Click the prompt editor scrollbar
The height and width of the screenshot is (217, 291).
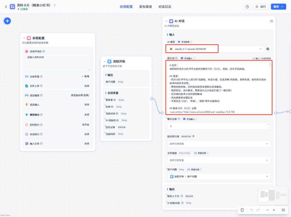pyautogui.click(x=270, y=65)
